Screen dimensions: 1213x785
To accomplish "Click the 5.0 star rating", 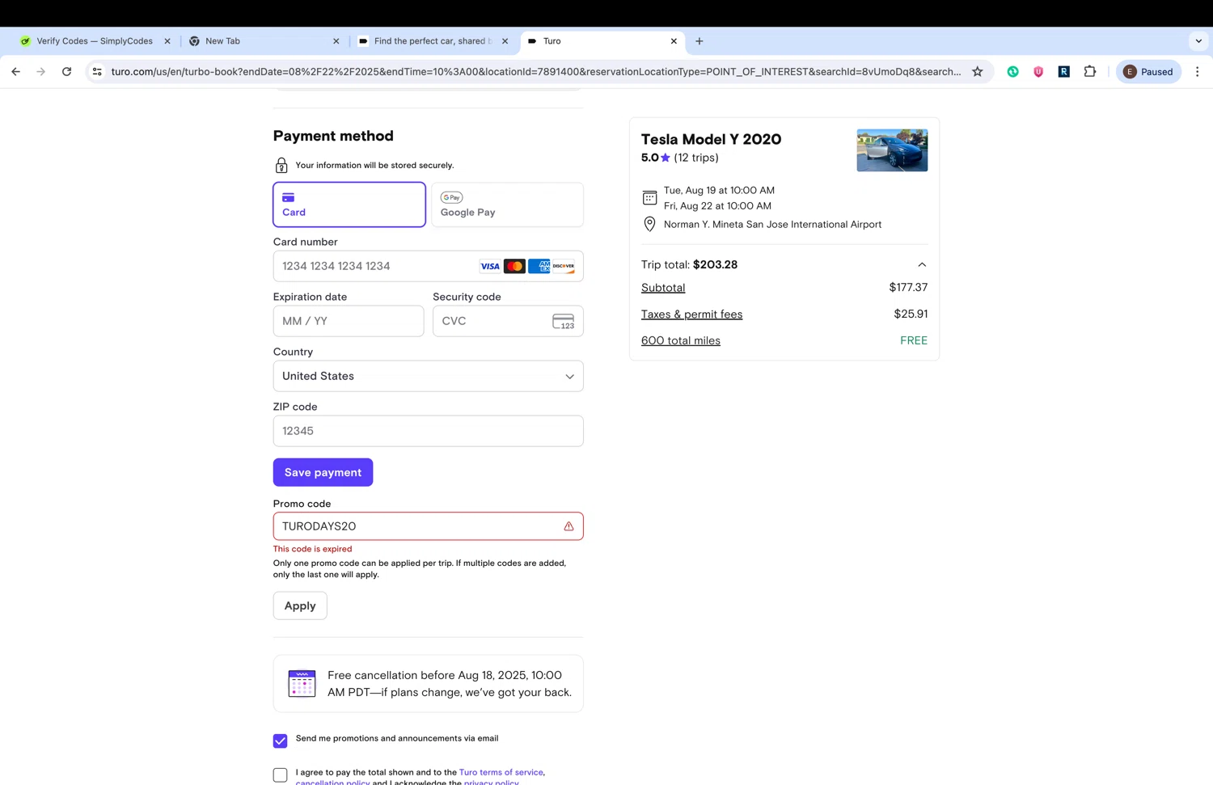I will pyautogui.click(x=656, y=158).
